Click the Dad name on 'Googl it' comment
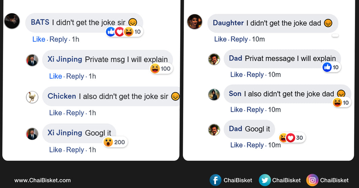Screen dimensions: 359x188 click(235, 129)
